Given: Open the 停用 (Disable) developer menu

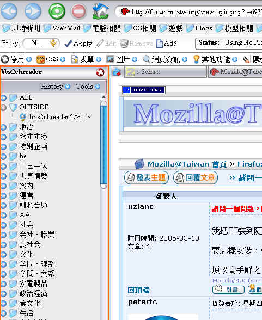Looking at the screenshot, I should pyautogui.click(x=16, y=59).
